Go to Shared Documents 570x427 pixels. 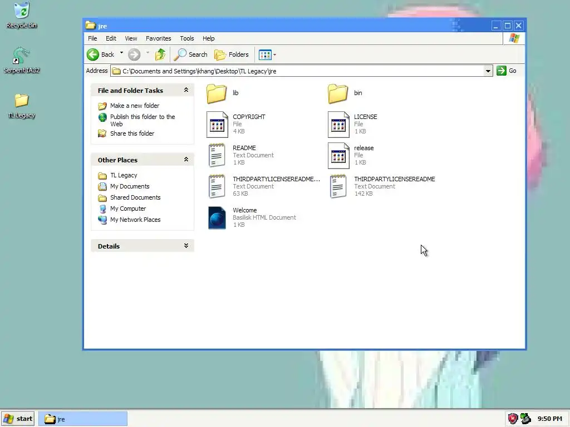pyautogui.click(x=135, y=197)
